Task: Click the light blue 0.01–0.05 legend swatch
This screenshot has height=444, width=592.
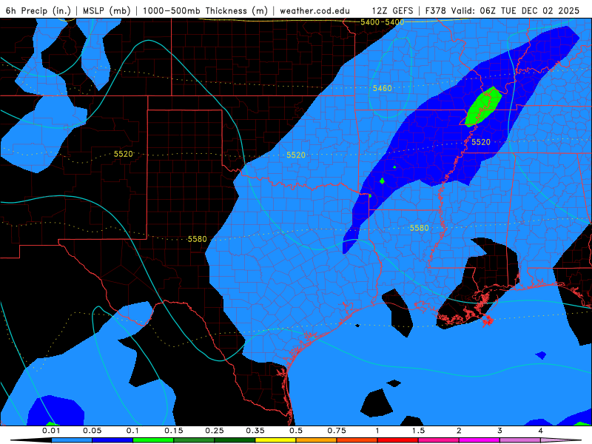Action: point(72,440)
